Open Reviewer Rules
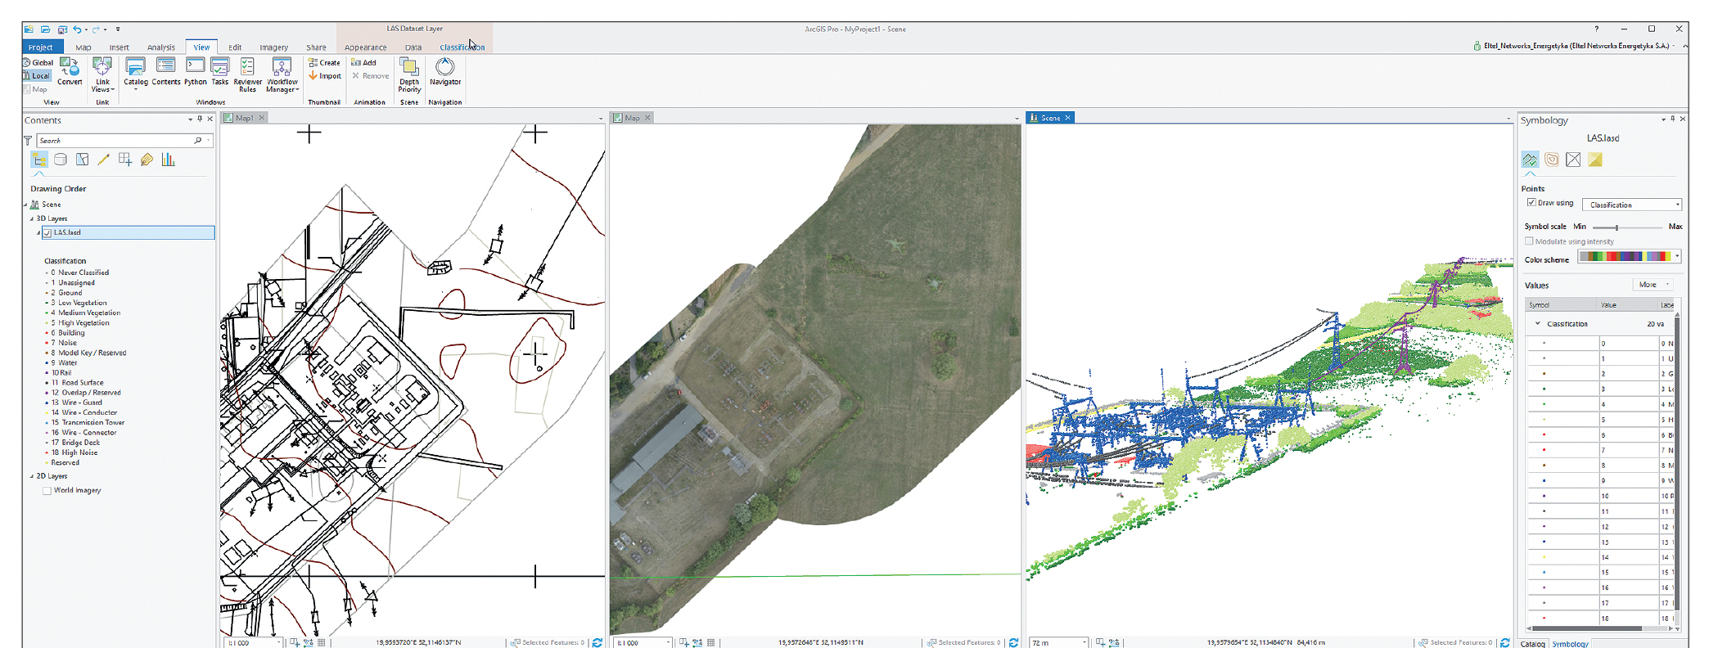The height and width of the screenshot is (648, 1709). 247,74
